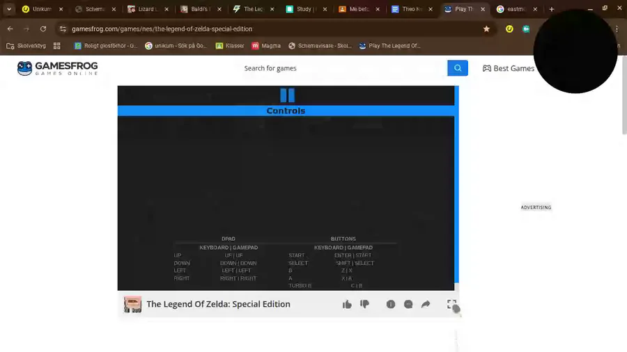Open the tab search dropdown arrow
This screenshot has height=352, width=627.
(9, 9)
